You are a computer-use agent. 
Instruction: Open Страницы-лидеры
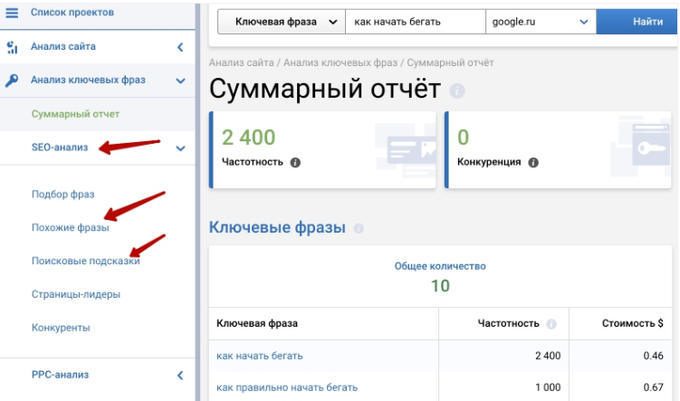76,294
